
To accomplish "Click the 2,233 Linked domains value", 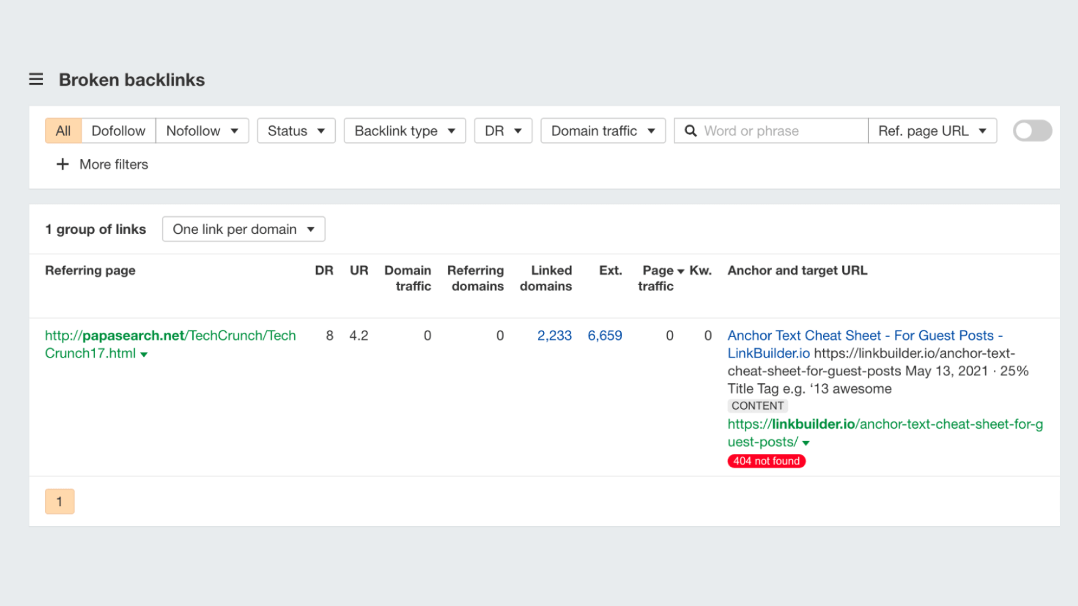I will (554, 335).
